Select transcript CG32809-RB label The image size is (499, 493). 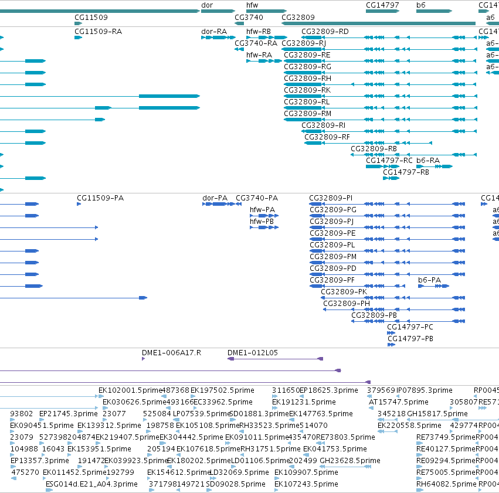(374, 149)
